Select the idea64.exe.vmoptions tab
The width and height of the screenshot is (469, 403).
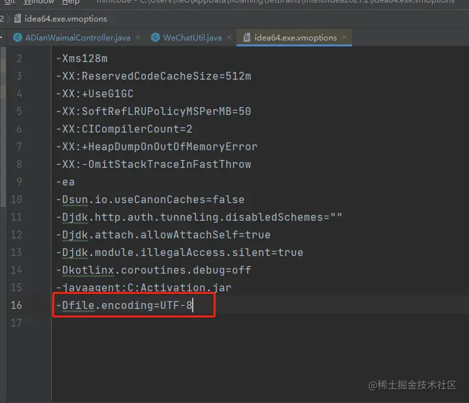(295, 38)
